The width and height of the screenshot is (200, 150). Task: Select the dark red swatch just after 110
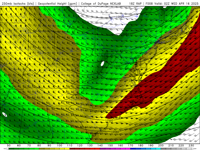click(72, 149)
